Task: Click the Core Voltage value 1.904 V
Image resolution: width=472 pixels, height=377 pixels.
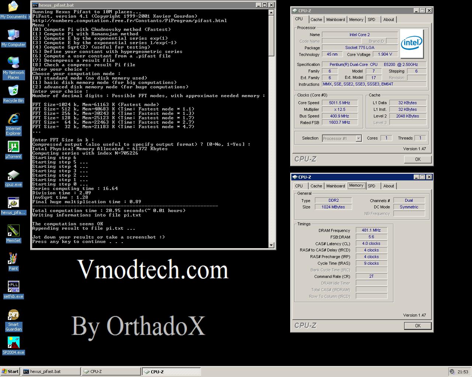Action: tap(385, 54)
